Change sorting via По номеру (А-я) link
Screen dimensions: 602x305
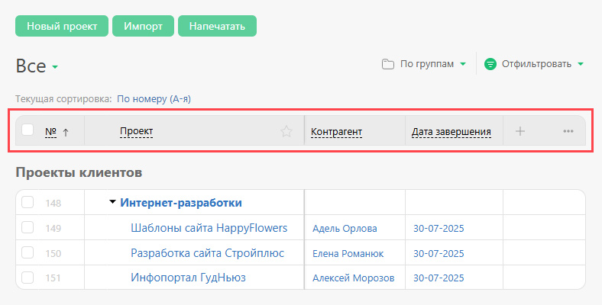(x=154, y=99)
